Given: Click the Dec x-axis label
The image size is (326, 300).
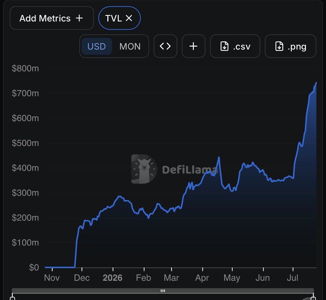Looking at the screenshot, I should coord(81,278).
